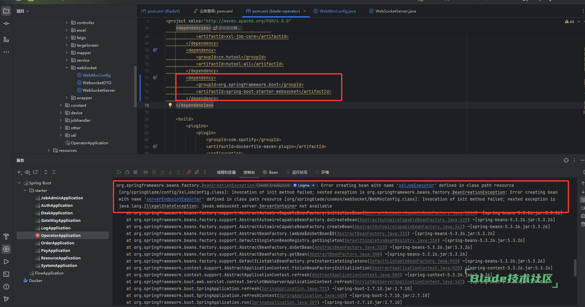Open the Build hammer tool window
This screenshot has height=307, width=585.
(x=6, y=237)
